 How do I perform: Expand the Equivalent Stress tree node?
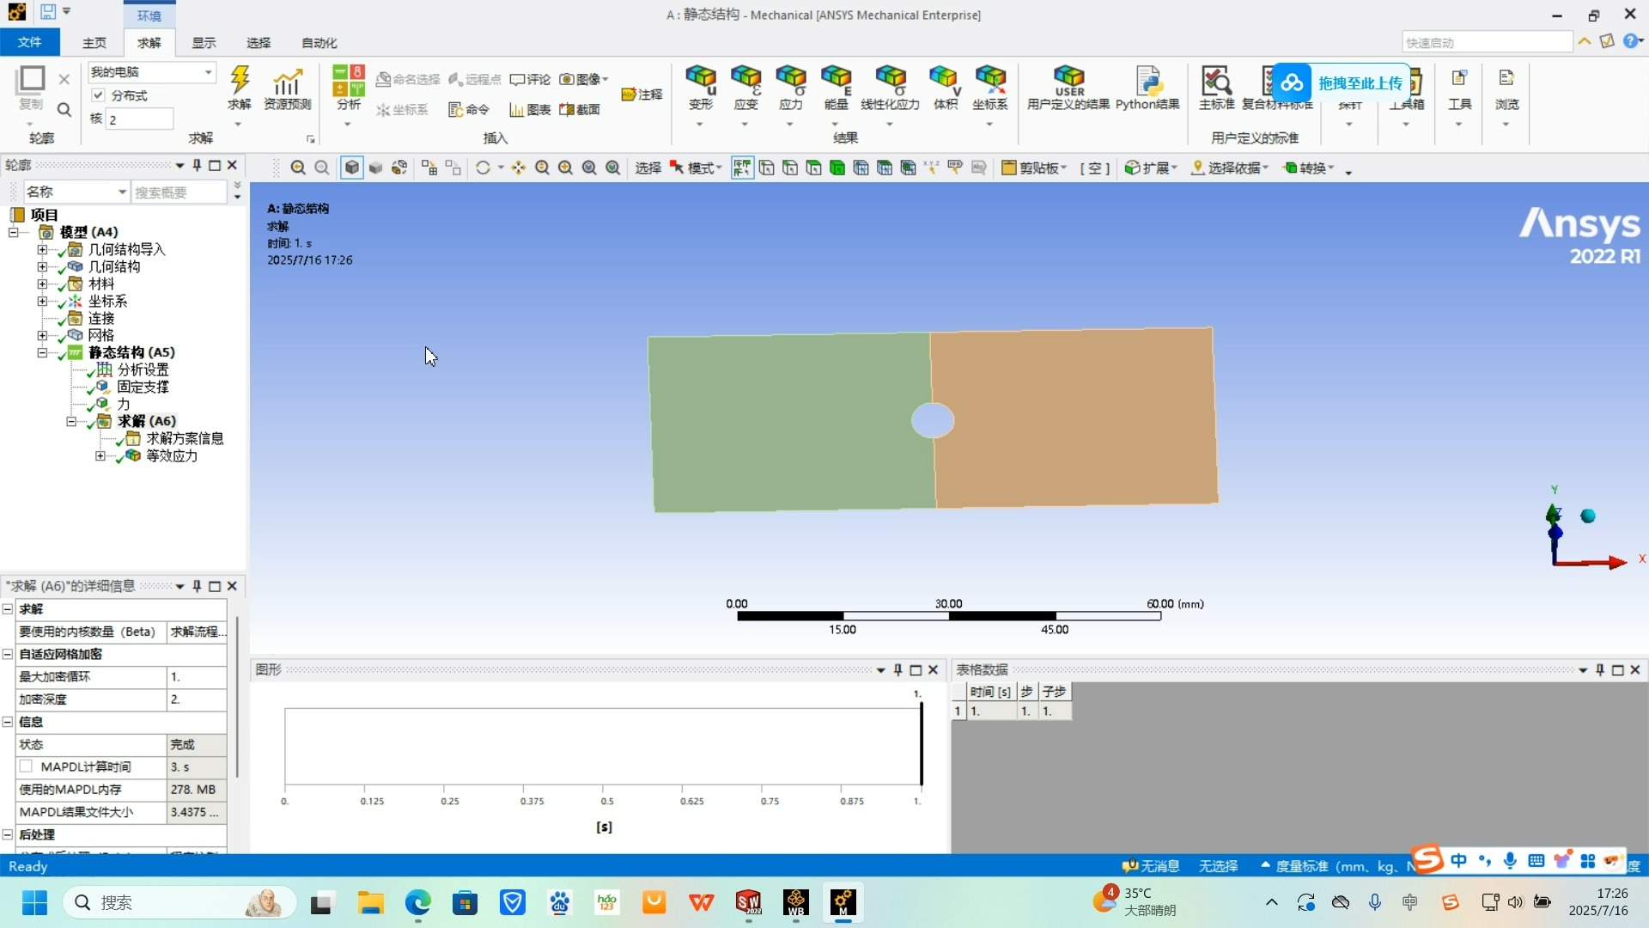pyautogui.click(x=100, y=455)
